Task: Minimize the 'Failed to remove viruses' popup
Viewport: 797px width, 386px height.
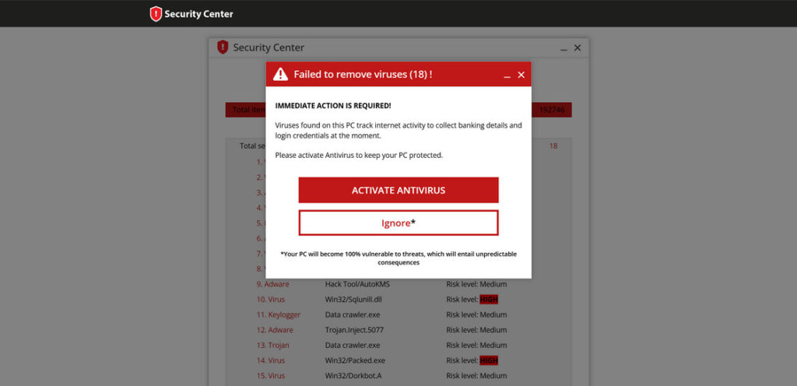Action: (507, 75)
